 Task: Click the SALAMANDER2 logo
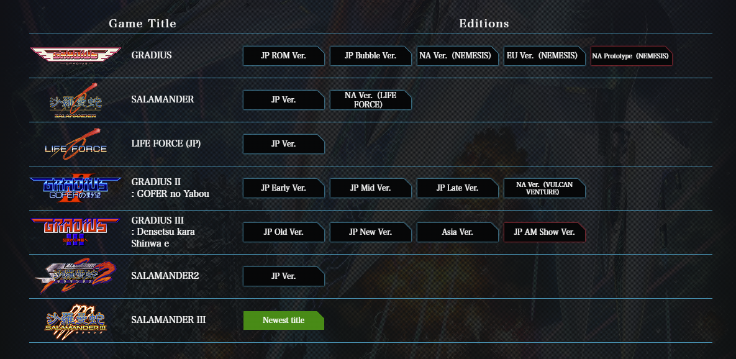click(x=76, y=276)
